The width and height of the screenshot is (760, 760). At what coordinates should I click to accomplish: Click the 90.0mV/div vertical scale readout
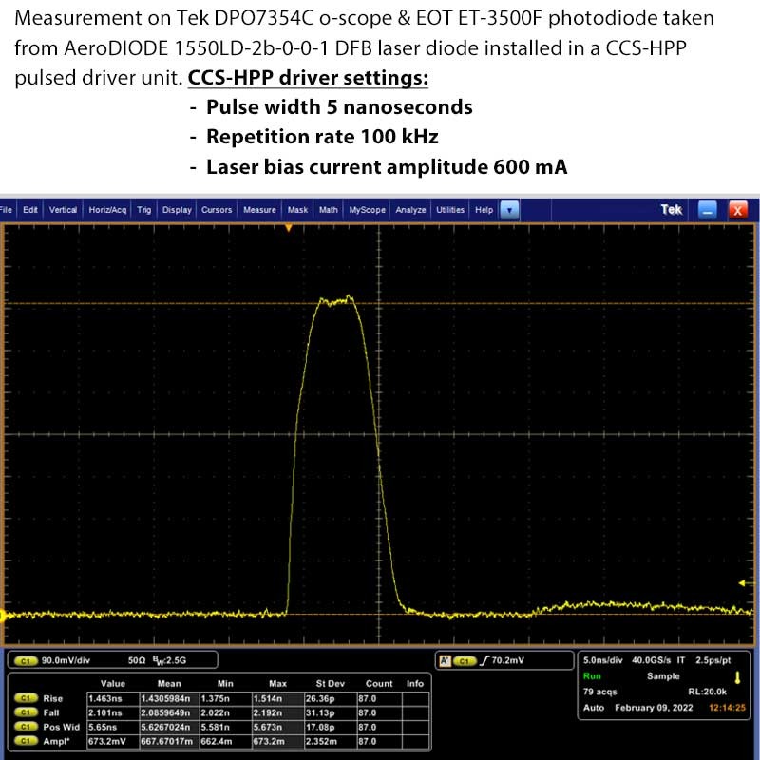(66, 660)
